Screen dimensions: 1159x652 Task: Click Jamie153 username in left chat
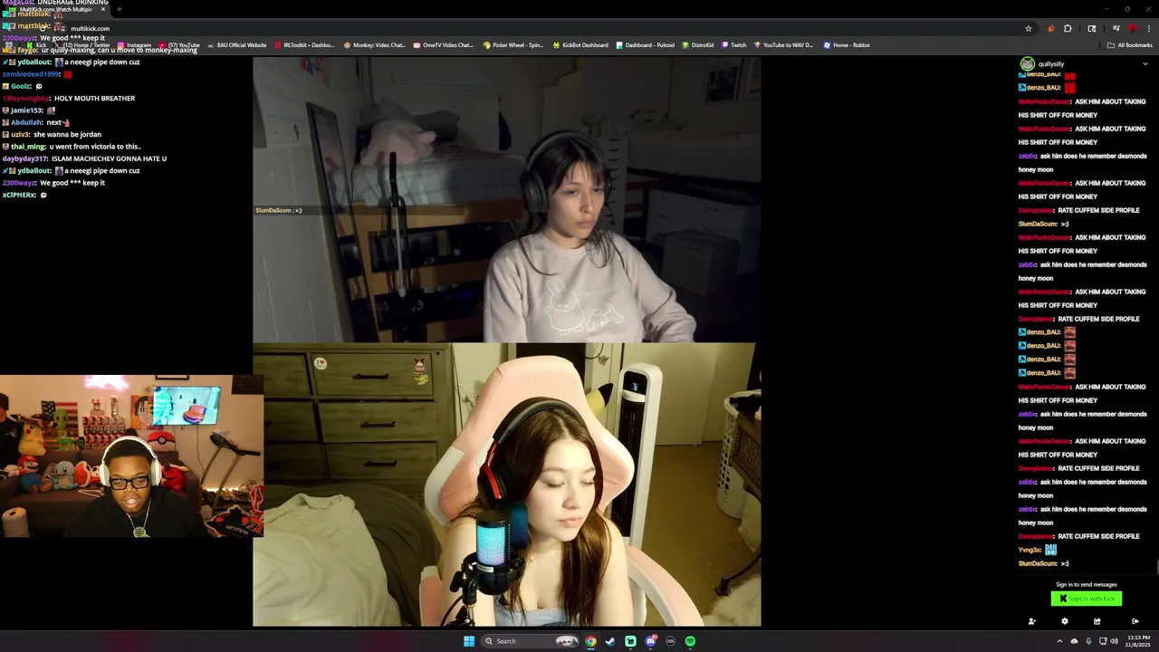(x=27, y=110)
